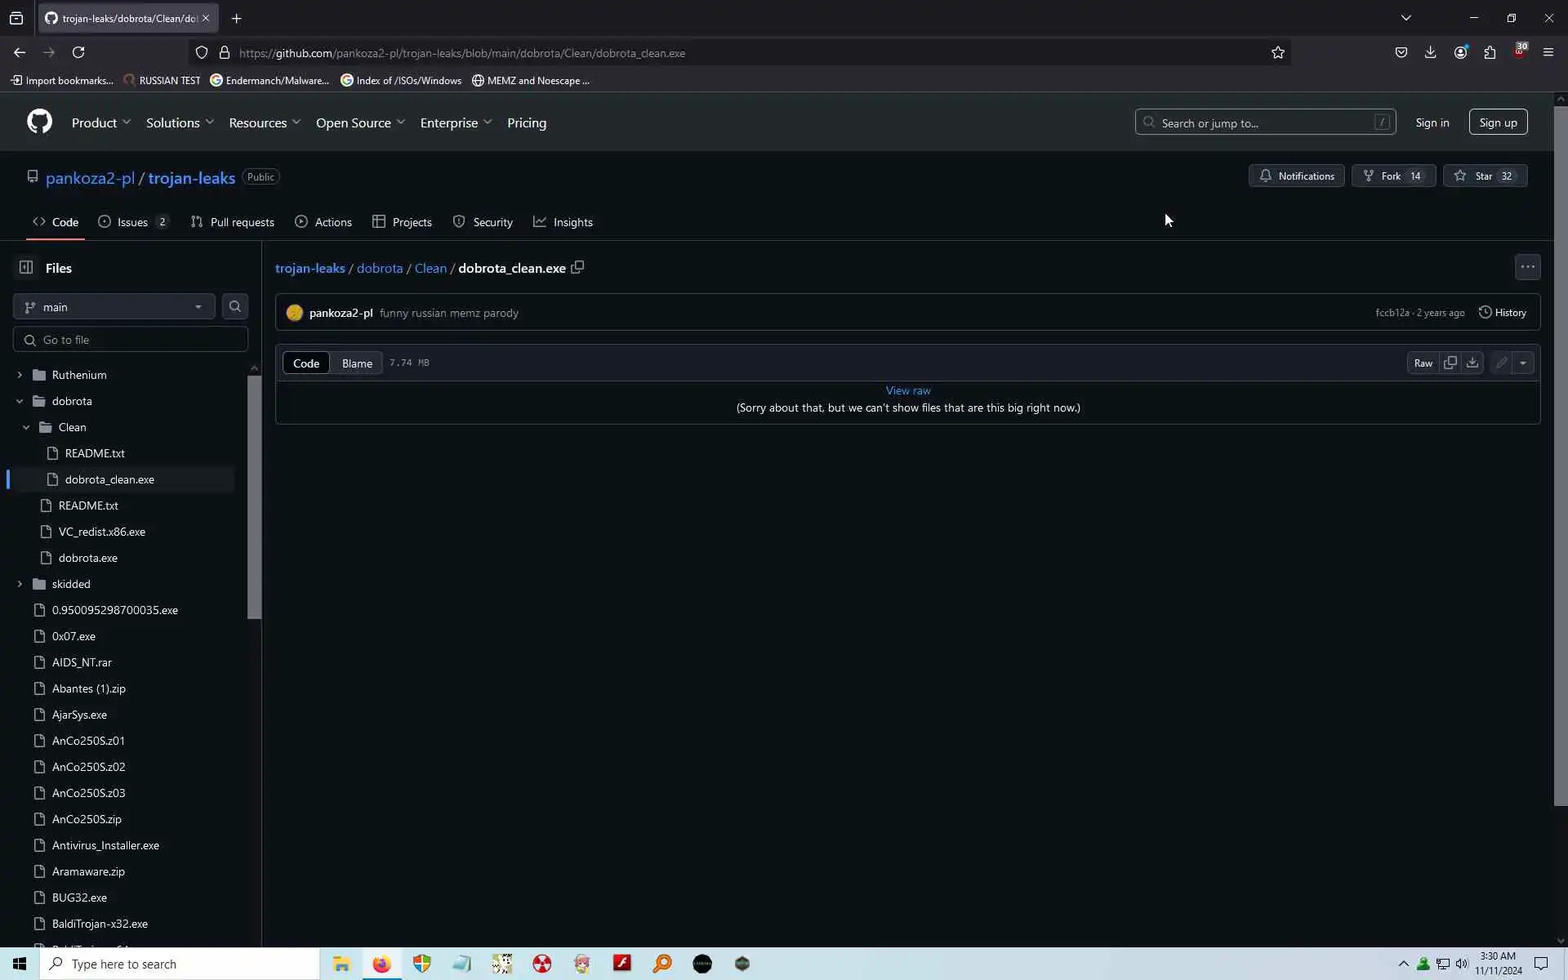Expand the Ruthenium folder

pyautogui.click(x=20, y=375)
